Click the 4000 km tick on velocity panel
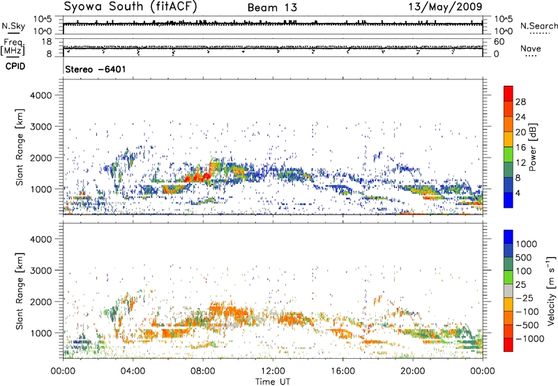 [41, 239]
